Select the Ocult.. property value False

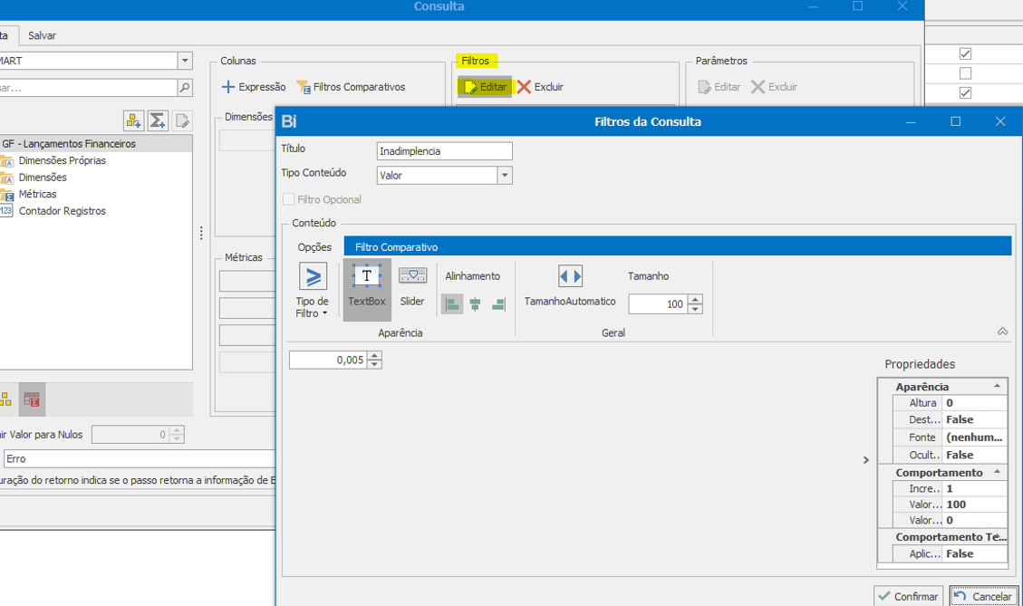click(975, 456)
